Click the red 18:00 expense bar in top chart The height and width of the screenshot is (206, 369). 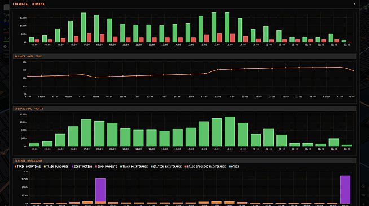232,38
